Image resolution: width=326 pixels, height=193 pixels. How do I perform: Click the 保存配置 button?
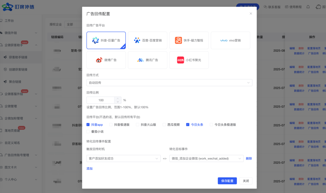coord(227,181)
